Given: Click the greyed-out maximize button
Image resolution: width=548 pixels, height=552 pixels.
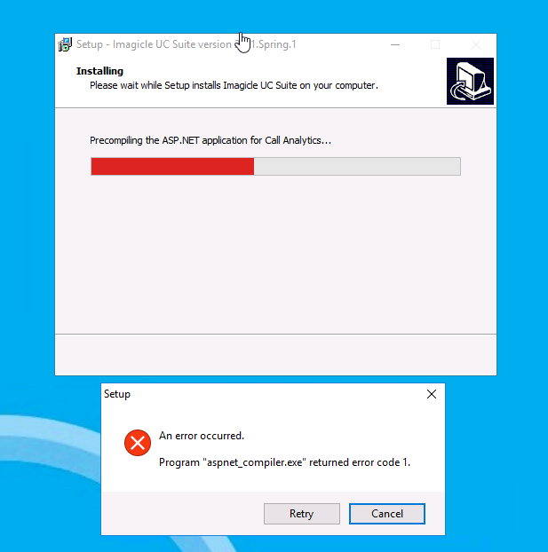Looking at the screenshot, I should coord(435,44).
